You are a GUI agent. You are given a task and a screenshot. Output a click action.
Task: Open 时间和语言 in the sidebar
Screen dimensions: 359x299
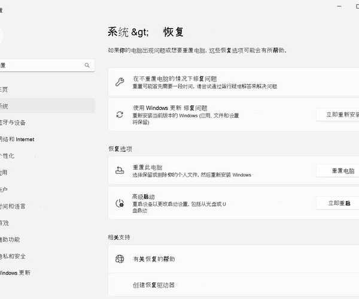coord(47,206)
